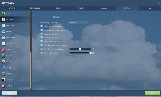This screenshot has width=161, height=97.
Task: Open the Su-25T module icon
Action: coord(3,62)
